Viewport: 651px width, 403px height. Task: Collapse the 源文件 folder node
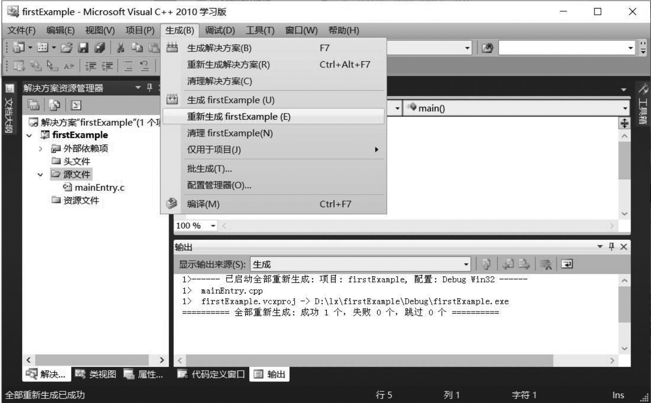point(40,174)
